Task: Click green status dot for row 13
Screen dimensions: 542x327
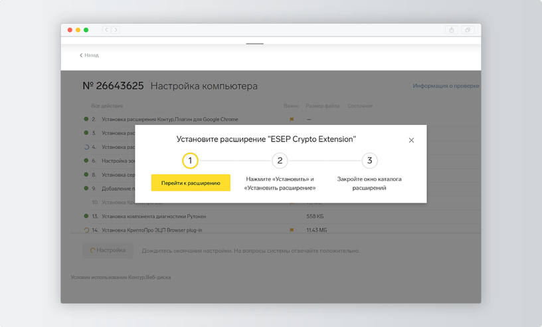Action: (x=86, y=216)
